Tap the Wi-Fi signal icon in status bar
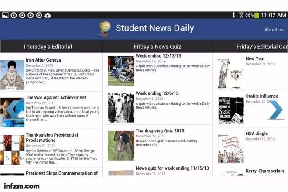This screenshot has width=288, height=192. click(241, 15)
